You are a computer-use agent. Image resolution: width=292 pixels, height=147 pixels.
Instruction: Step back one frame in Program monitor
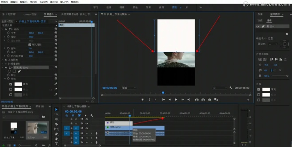point(170,99)
